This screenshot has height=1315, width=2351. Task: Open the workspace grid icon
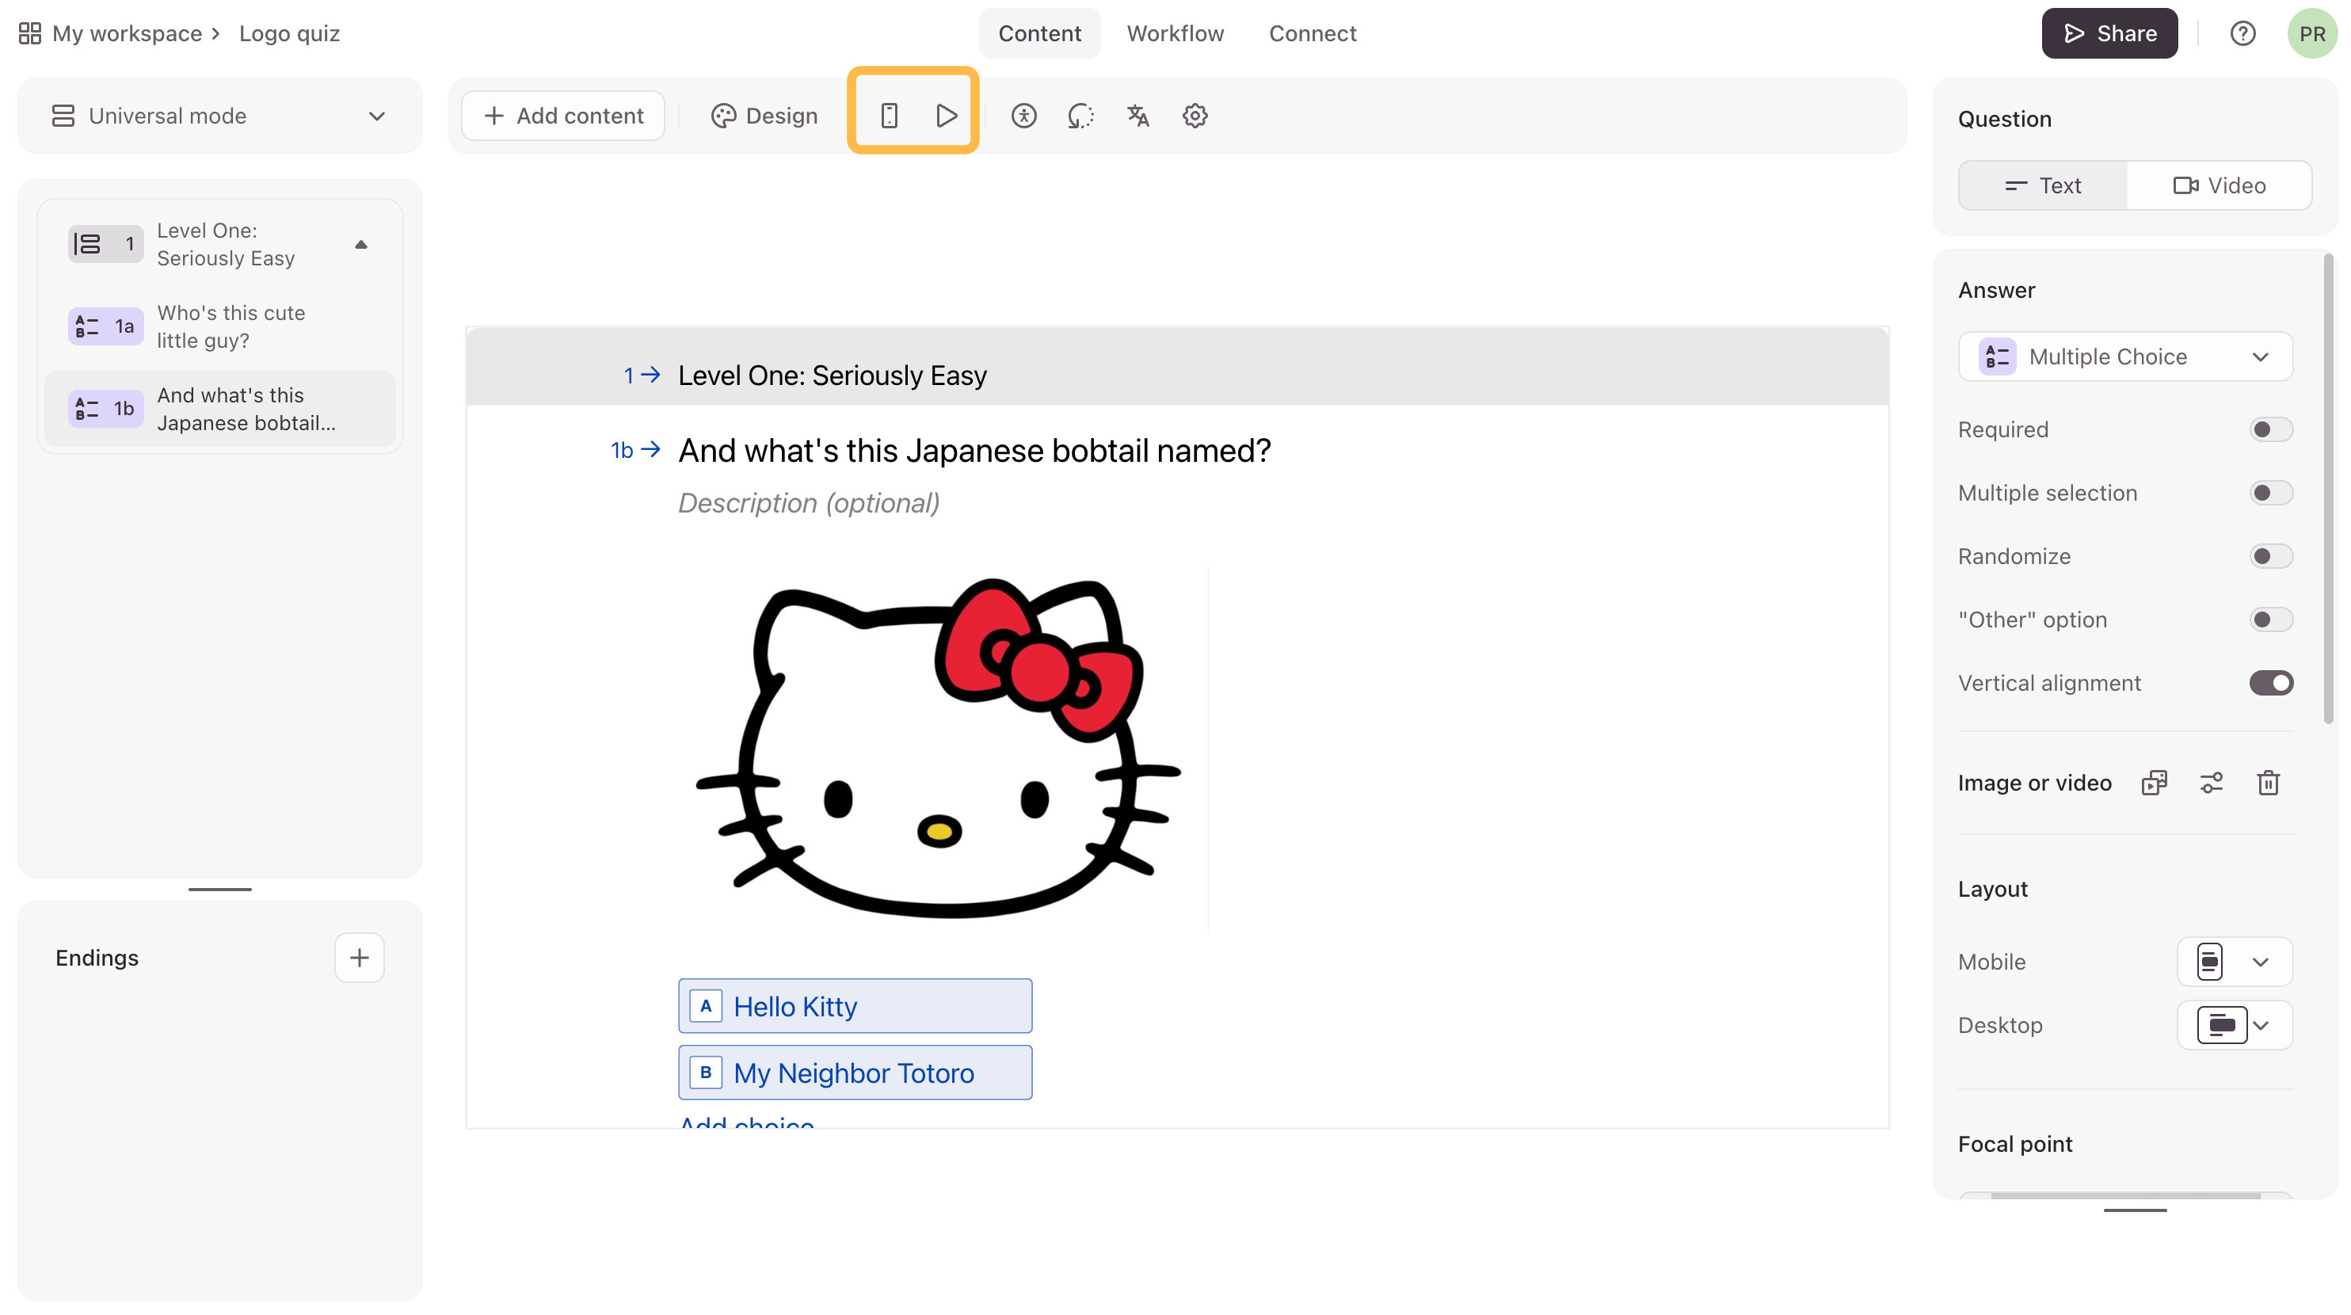click(x=29, y=34)
